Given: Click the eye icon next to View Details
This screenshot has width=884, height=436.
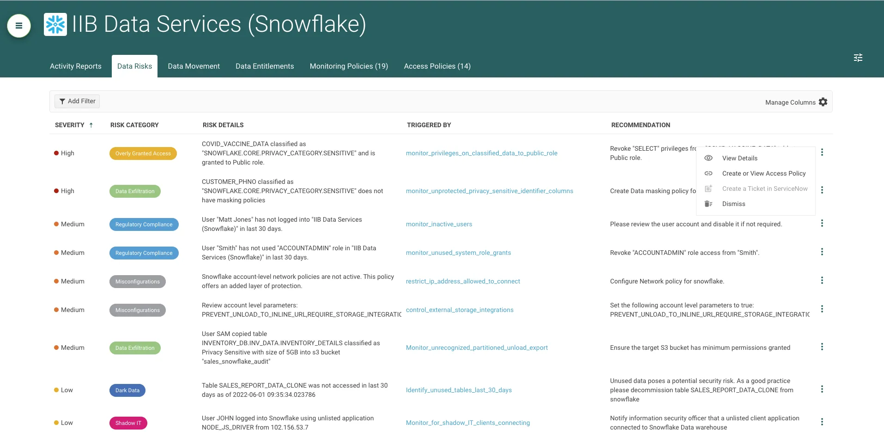Looking at the screenshot, I should [708, 158].
